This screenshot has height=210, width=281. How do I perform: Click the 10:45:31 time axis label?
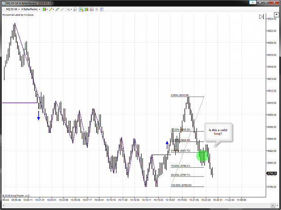click(218, 200)
